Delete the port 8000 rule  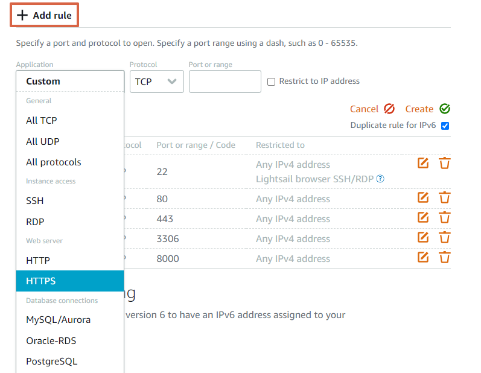click(445, 257)
